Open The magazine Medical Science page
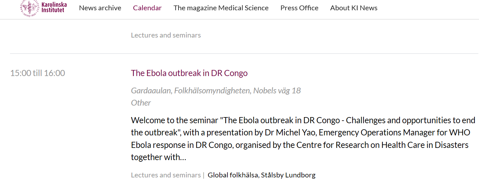 click(221, 8)
